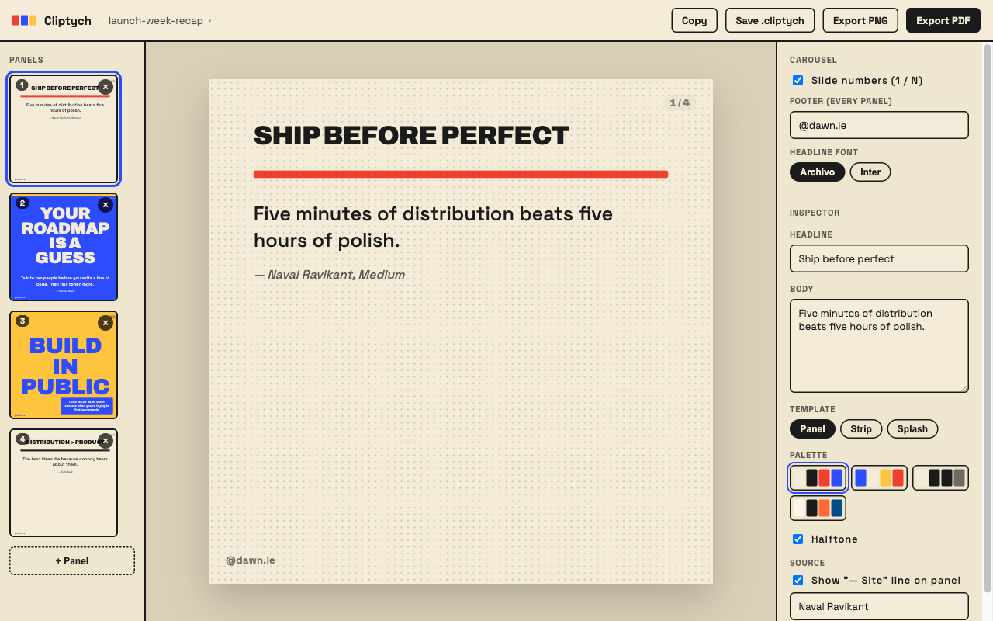
Task: Click the canvas headline SHIP BEFORE PERFECT
Action: [411, 136]
